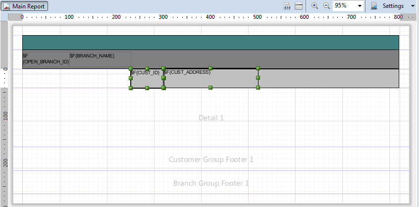Image resolution: width=419 pixels, height=207 pixels.
Task: Open the Settings button
Action: [x=387, y=6]
